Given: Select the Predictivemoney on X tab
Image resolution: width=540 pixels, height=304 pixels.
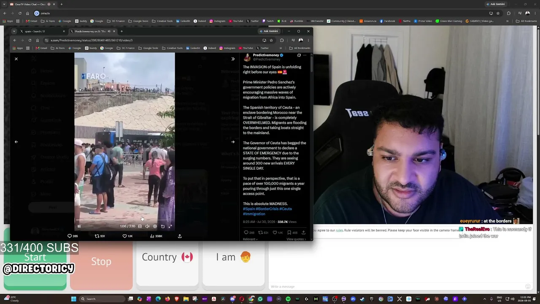Looking at the screenshot, I should pos(93,31).
